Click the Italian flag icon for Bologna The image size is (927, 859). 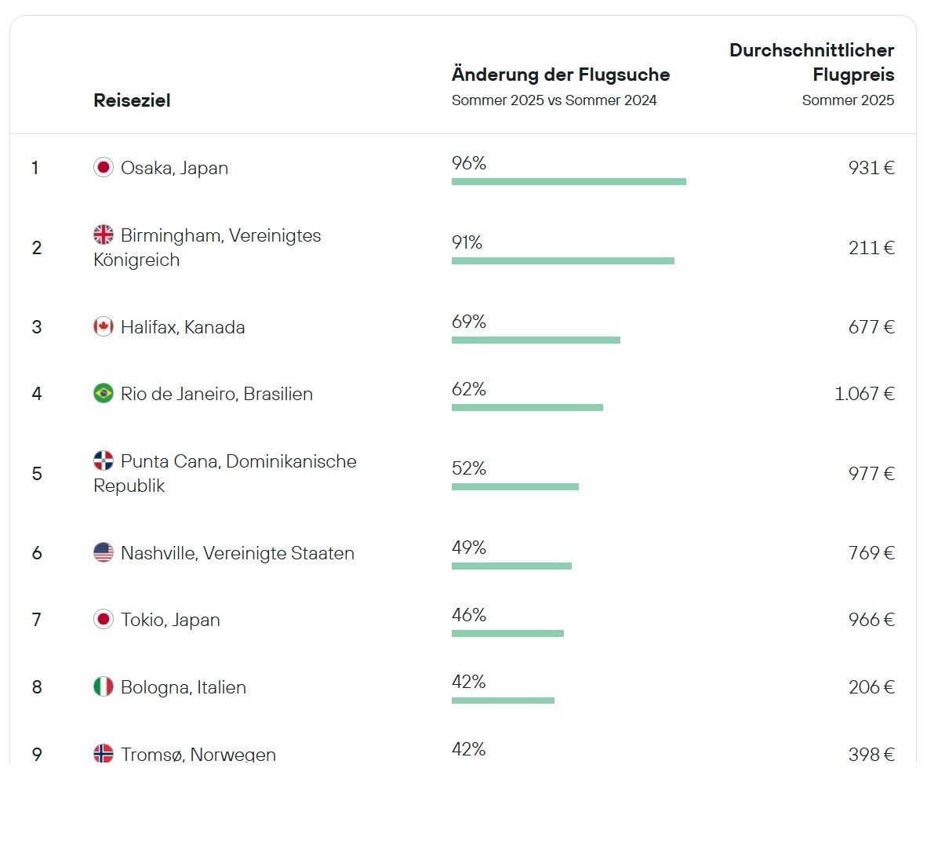click(x=104, y=687)
